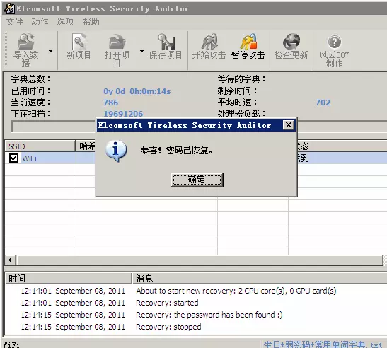Select log entry 'Recovery: started'
387x348 pixels.
[x=167, y=303]
